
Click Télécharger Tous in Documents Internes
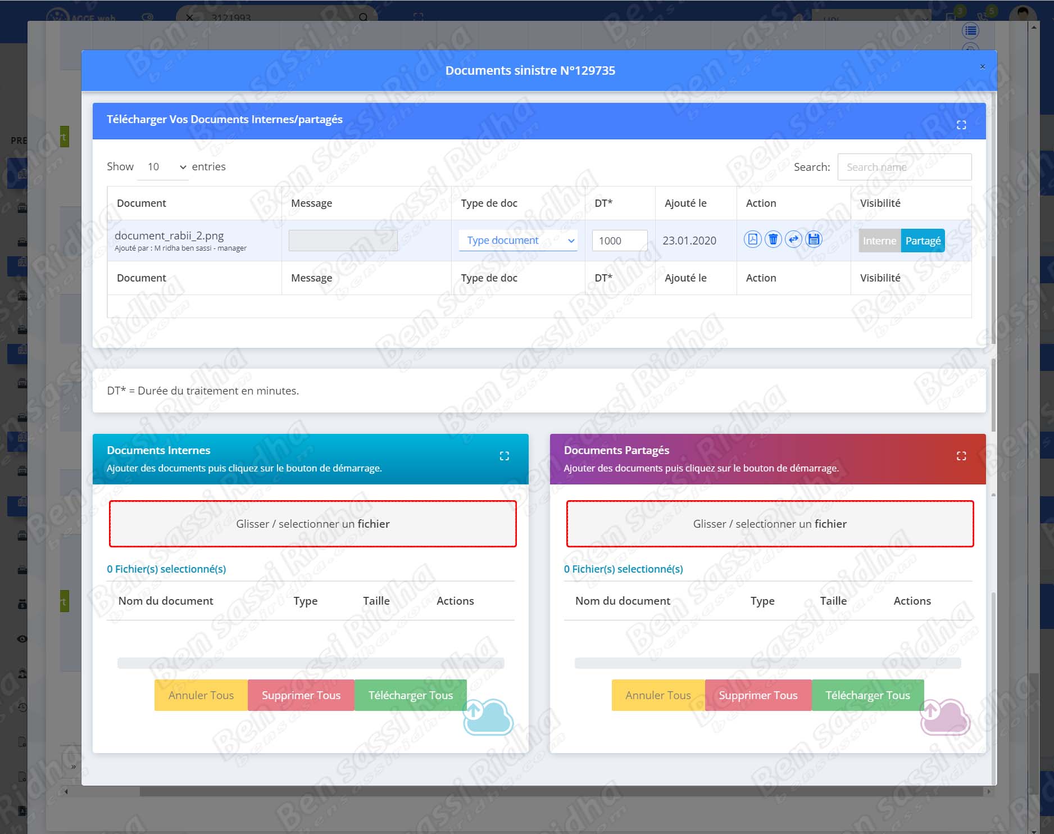coord(410,695)
